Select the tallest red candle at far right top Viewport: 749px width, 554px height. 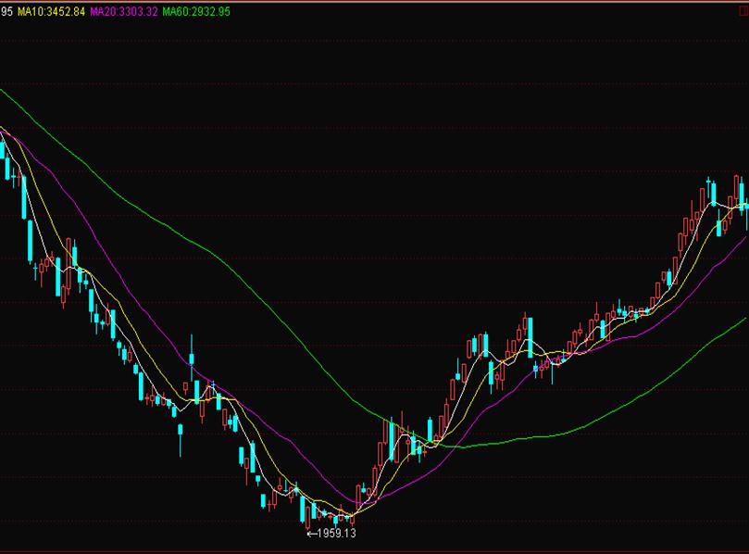tap(736, 190)
